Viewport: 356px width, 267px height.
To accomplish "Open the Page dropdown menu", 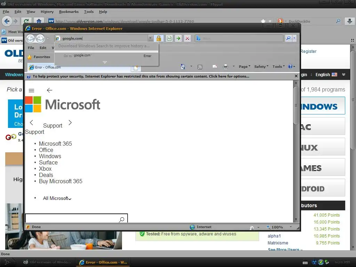I will click(x=244, y=66).
